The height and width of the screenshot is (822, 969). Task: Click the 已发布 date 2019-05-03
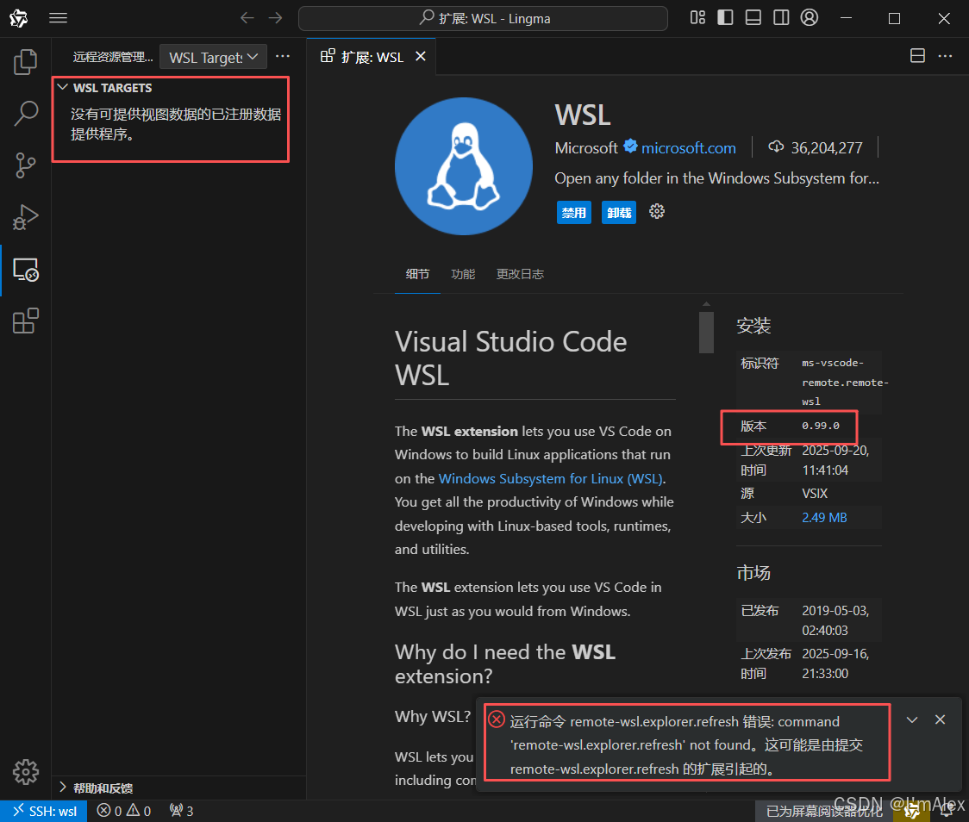[x=835, y=620]
